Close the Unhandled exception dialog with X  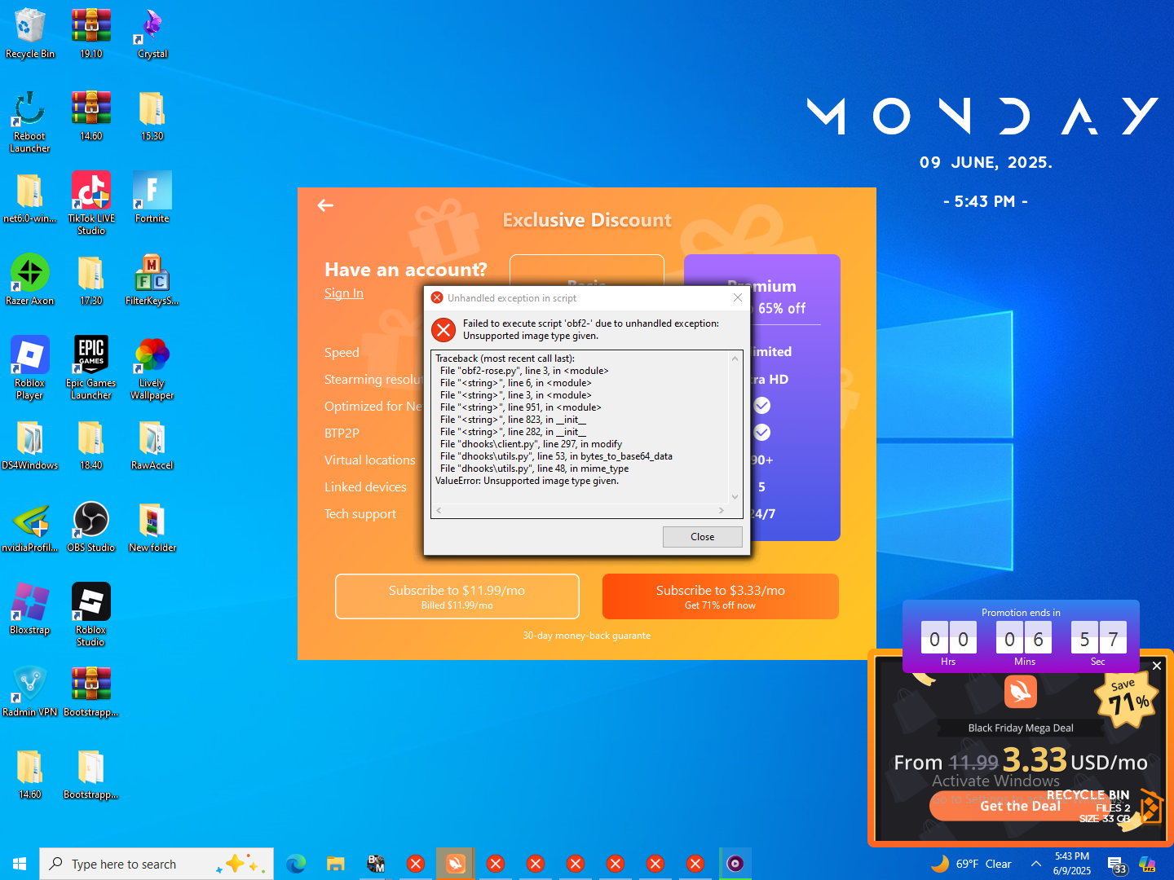tap(738, 297)
